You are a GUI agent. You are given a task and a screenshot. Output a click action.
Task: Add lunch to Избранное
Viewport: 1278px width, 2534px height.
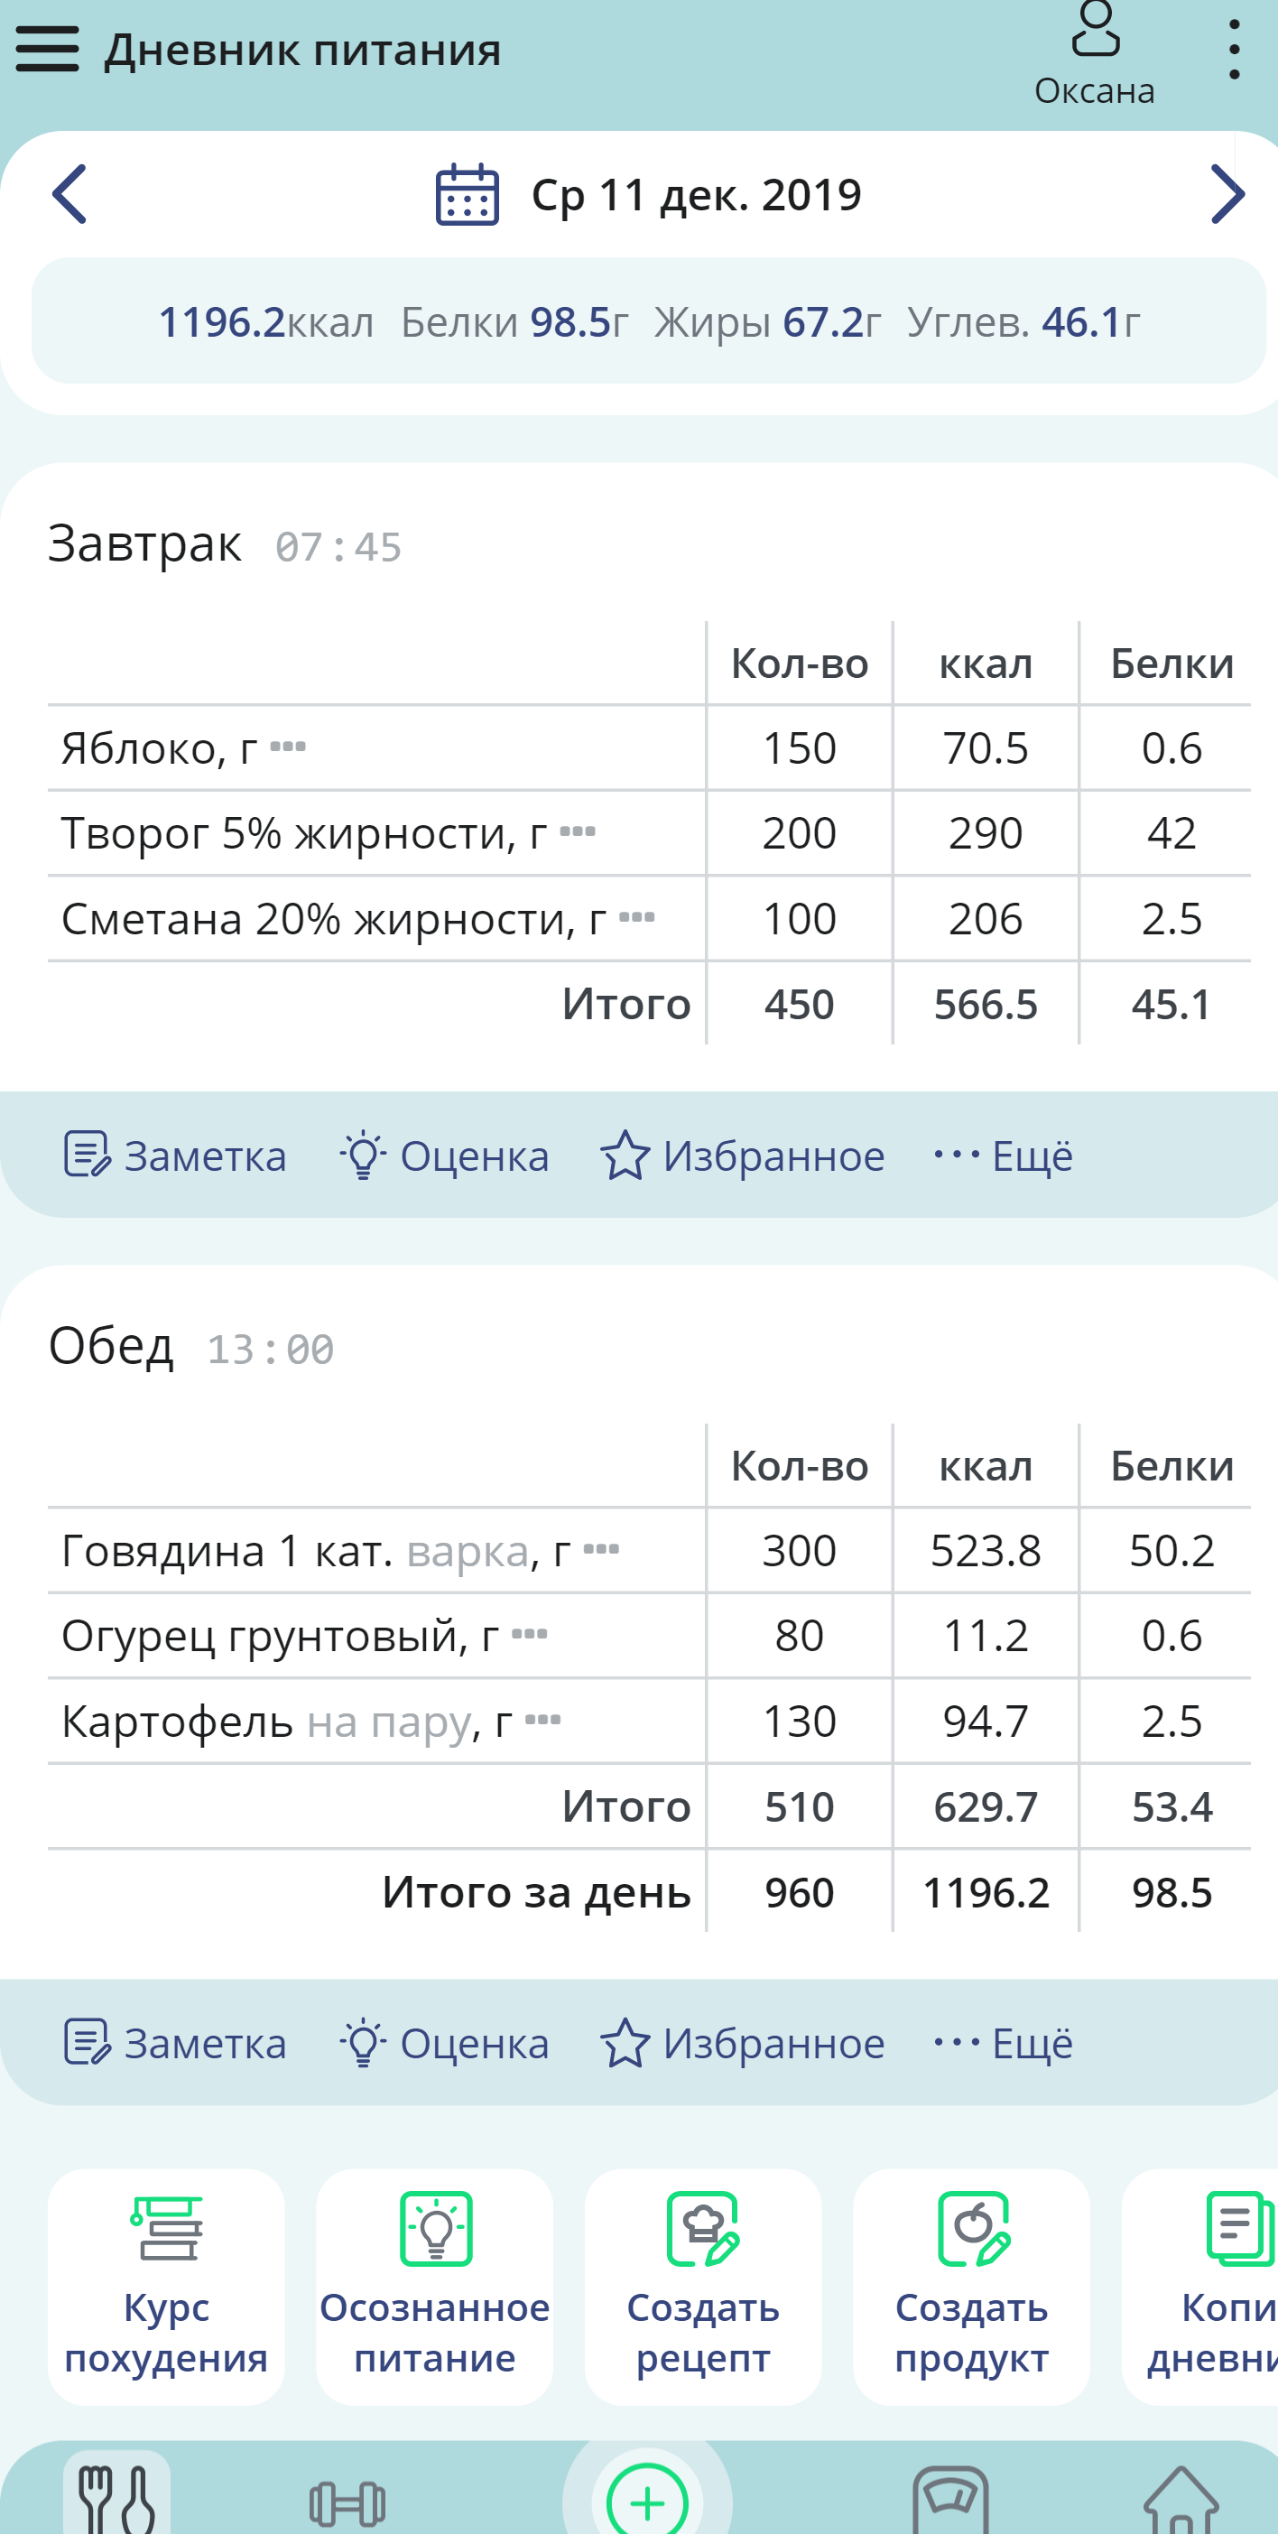click(x=743, y=2043)
